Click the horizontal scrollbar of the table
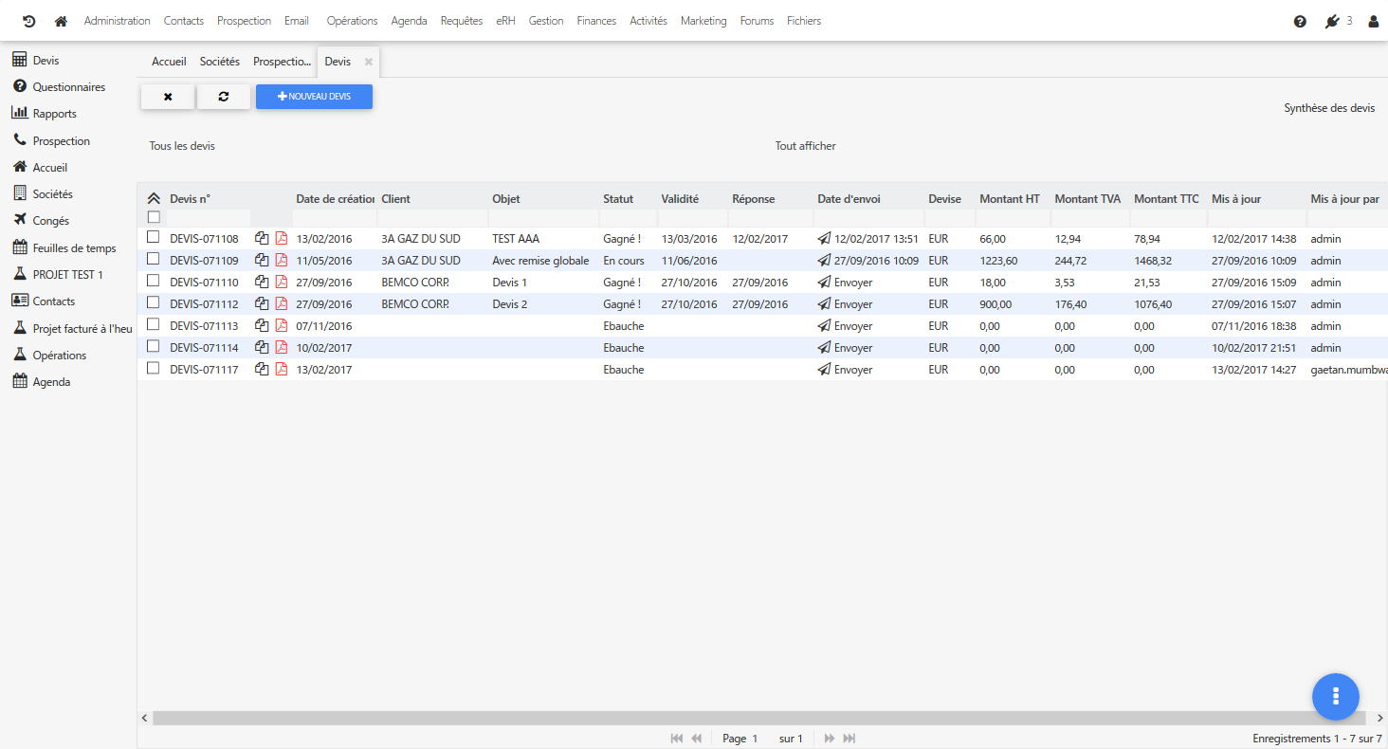The height and width of the screenshot is (749, 1388). (758, 719)
